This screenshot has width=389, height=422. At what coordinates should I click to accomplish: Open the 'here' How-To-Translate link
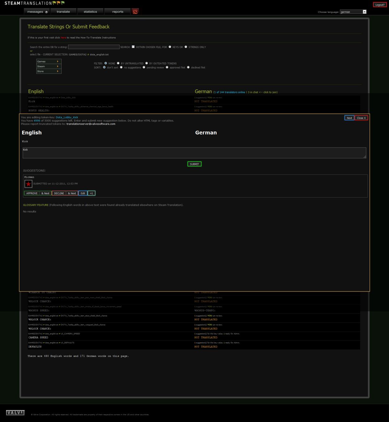pos(63,38)
